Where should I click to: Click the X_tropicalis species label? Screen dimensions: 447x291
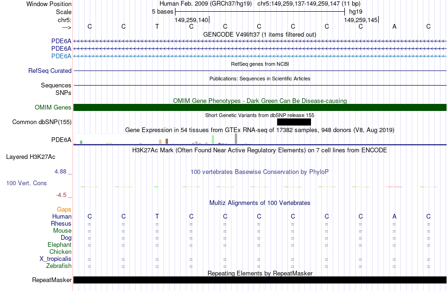[56, 259]
